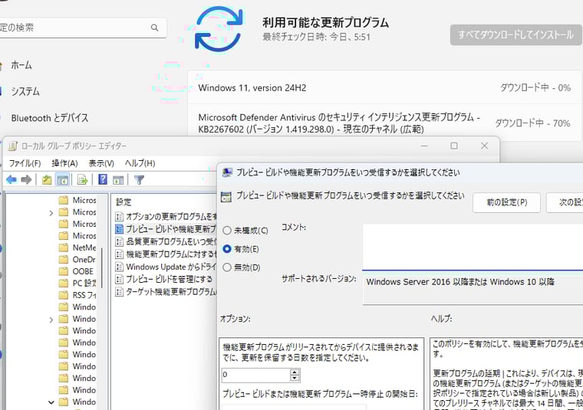This screenshot has height=410, width=583.
Task: Click the Microsoft Defender Antivirus KB2267602 update
Action: click(x=384, y=123)
